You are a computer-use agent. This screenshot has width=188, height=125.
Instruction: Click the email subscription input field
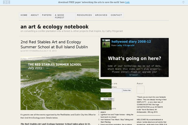click(x=111, y=90)
